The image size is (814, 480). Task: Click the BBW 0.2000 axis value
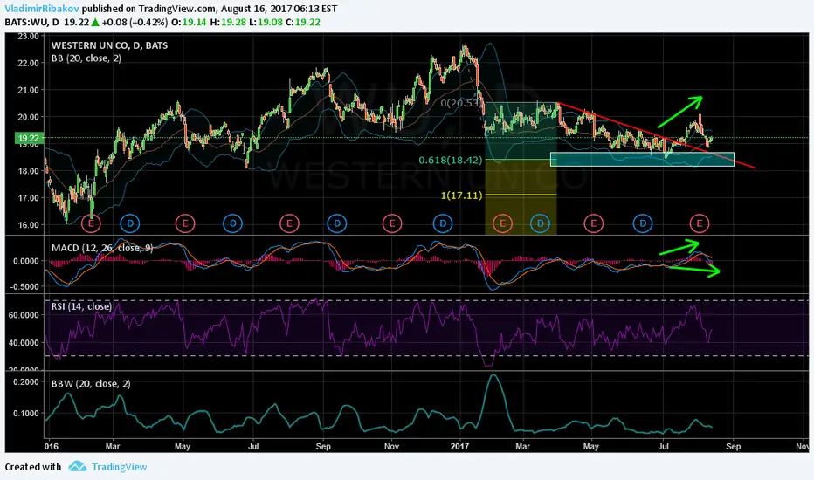pos(25,382)
